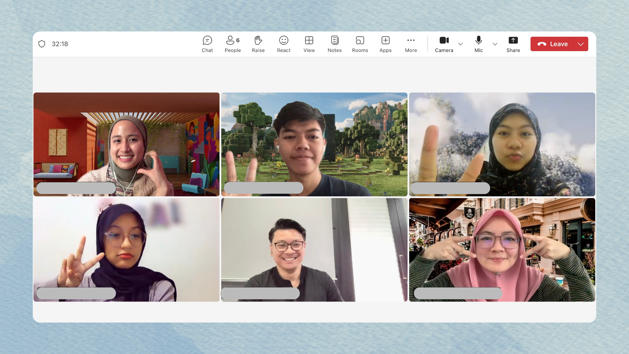
Task: Open the Chat panel
Action: click(207, 44)
